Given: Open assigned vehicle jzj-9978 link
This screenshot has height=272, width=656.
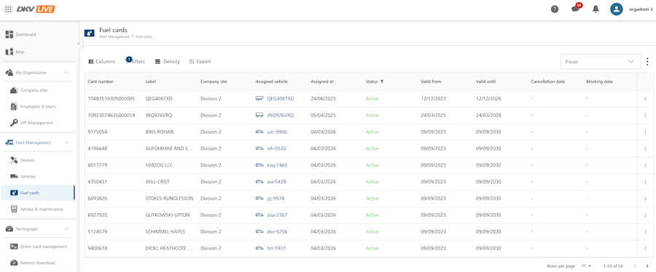Looking at the screenshot, I should coord(276,199).
